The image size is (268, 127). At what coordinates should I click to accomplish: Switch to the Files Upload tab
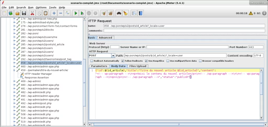[x=138, y=66]
